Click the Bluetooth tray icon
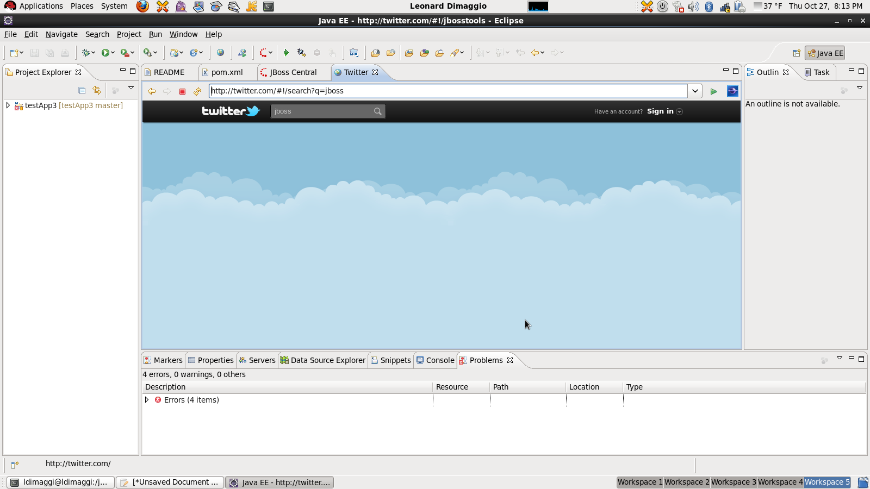Viewport: 870px width, 489px height. point(709,7)
